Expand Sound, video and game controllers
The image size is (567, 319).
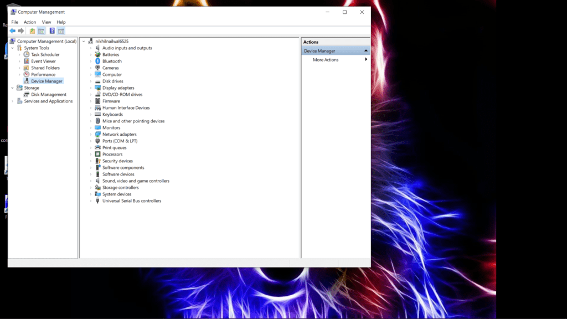pos(91,181)
